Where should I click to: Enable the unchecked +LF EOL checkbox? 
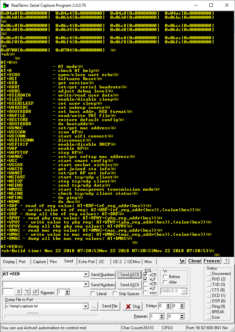[x=146, y=288]
